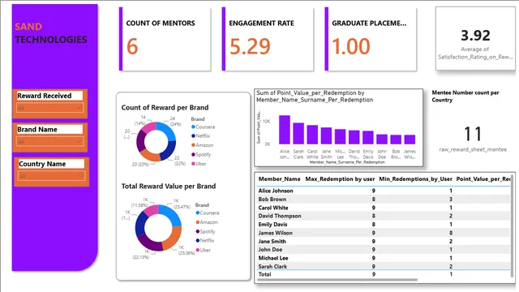519x292 pixels.
Task: Click the Count of Reward per Brand title
Action: (165, 108)
